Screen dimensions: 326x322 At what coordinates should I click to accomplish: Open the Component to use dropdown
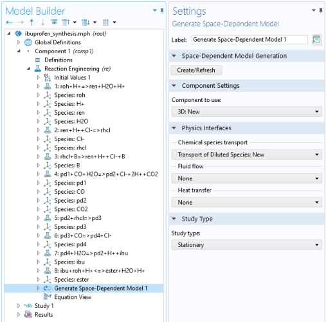(247, 112)
